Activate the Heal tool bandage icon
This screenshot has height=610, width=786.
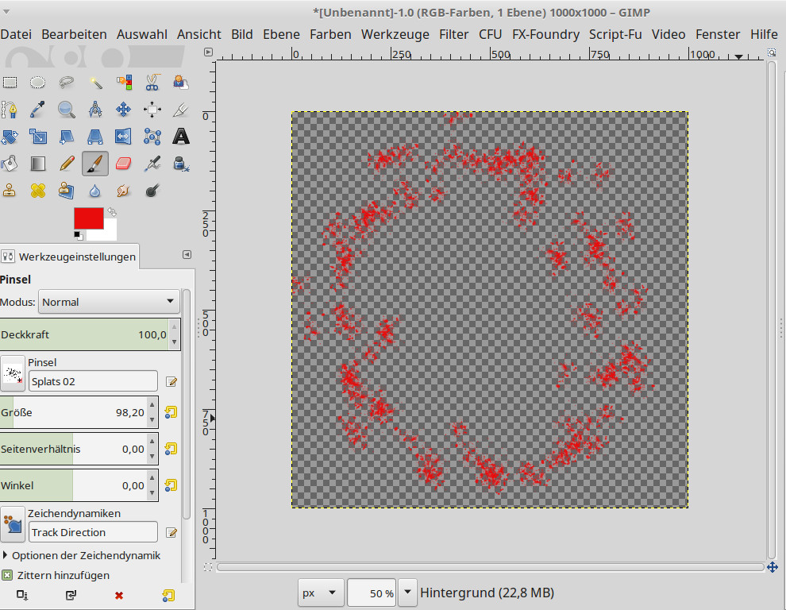coord(38,191)
